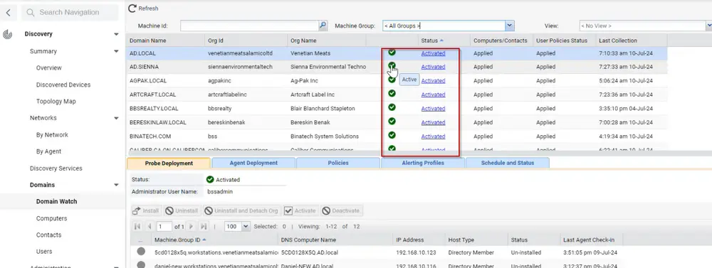This screenshot has height=268, width=712.
Task: Click the back chevron in the navigation header
Action: pos(8,13)
